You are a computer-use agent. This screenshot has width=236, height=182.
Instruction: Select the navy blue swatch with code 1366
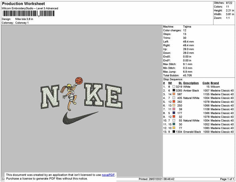point(174,113)
